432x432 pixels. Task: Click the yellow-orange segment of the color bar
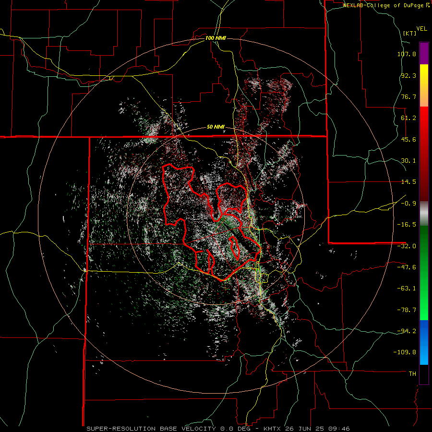coord(424,85)
